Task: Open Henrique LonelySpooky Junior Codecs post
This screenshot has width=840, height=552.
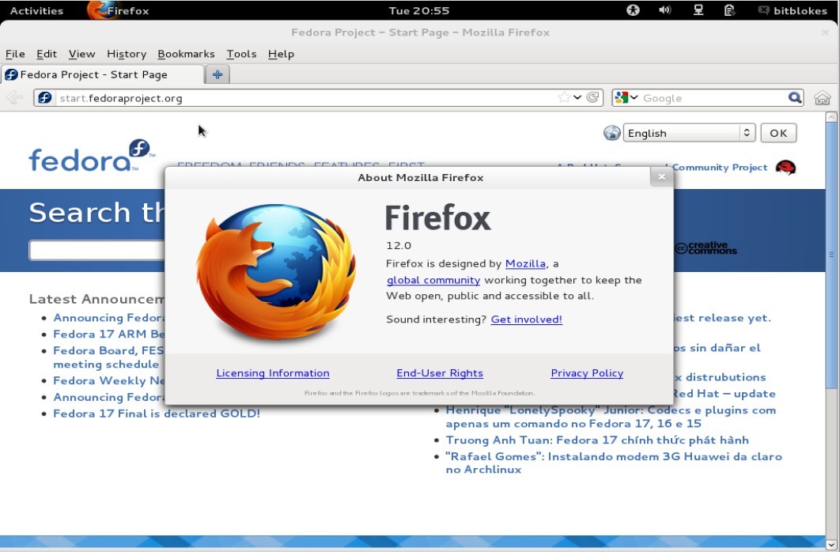Action: (x=611, y=417)
